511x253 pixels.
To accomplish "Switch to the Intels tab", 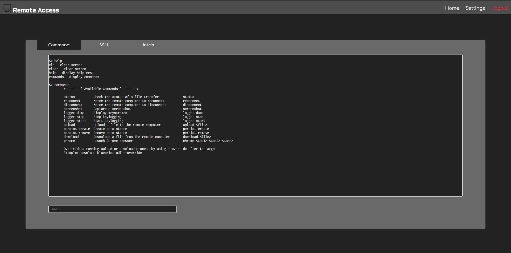I will [148, 45].
